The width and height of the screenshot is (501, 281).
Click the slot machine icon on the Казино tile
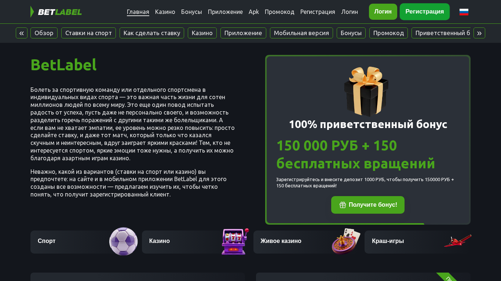coord(235,241)
